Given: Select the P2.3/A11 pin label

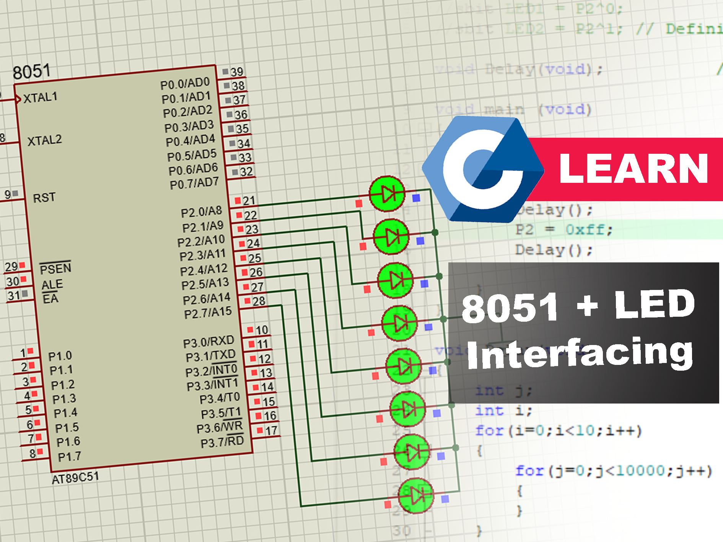Looking at the screenshot, I should pyautogui.click(x=202, y=255).
